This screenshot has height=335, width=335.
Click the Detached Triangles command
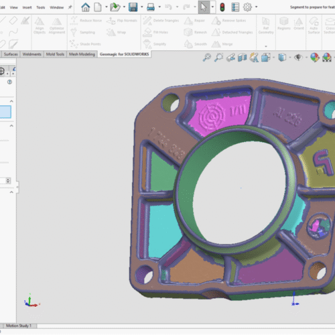click(x=232, y=32)
